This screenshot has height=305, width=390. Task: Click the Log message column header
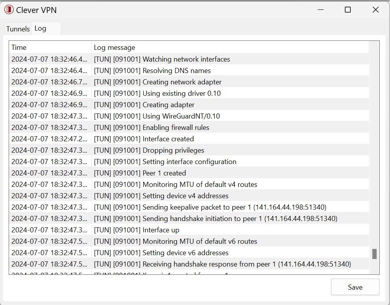(230, 47)
